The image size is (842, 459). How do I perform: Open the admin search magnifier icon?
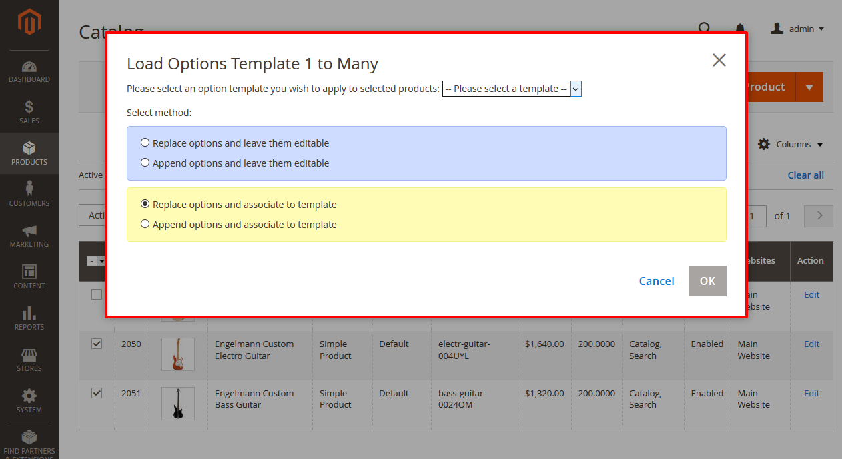pos(705,29)
